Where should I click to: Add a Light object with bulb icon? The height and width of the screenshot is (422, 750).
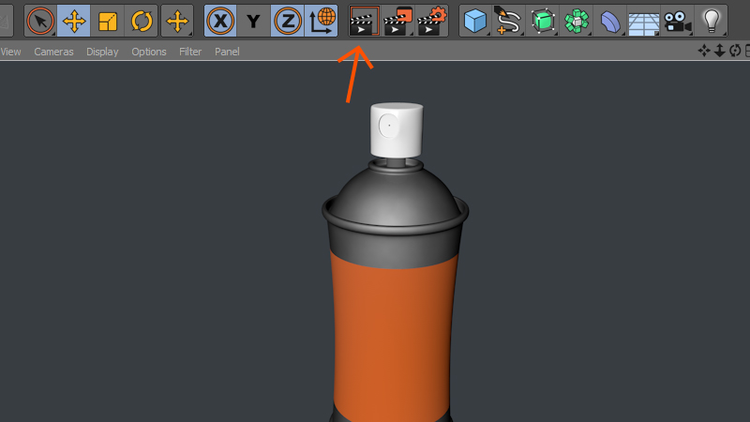712,20
